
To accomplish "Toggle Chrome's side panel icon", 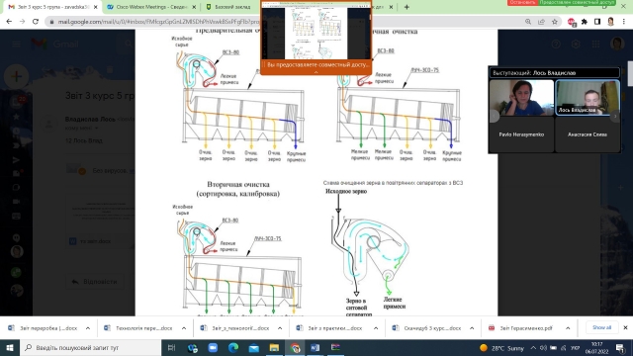I will coord(597,22).
